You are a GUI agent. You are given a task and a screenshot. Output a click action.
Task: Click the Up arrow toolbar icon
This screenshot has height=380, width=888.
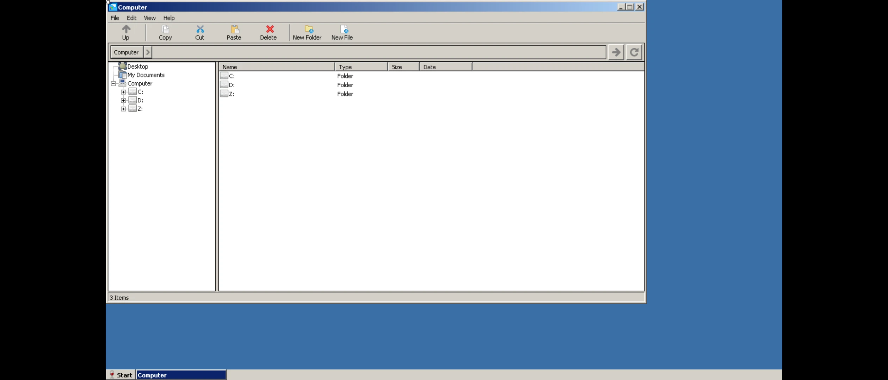click(x=126, y=29)
